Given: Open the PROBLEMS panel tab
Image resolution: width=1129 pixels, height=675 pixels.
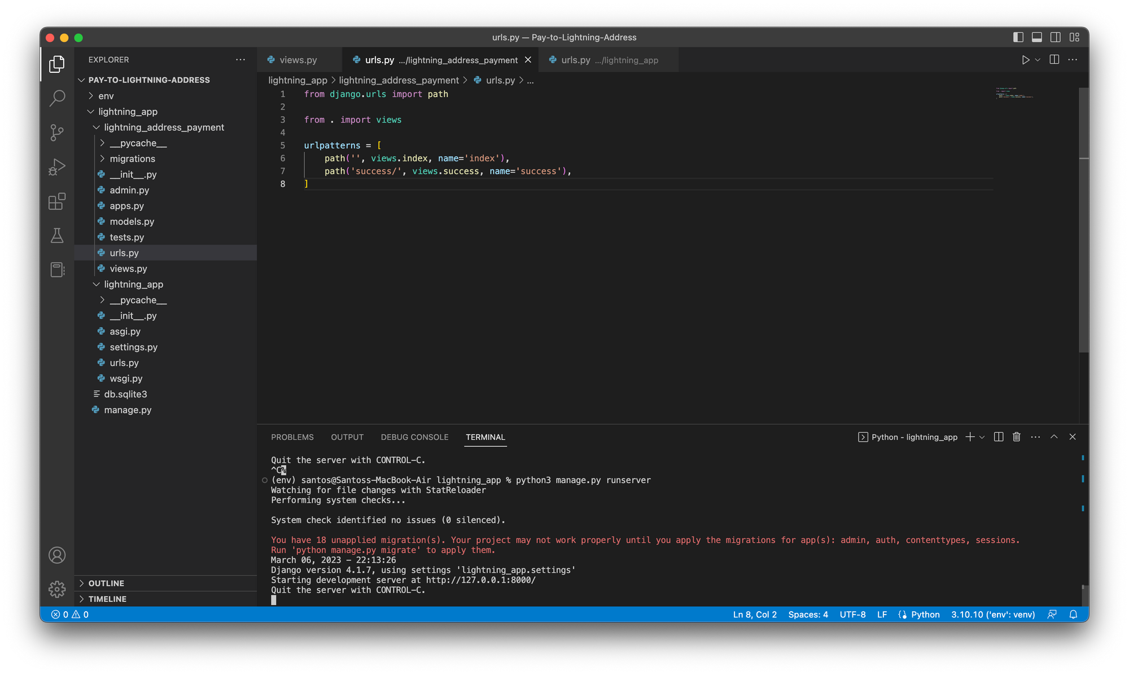Looking at the screenshot, I should 292,437.
